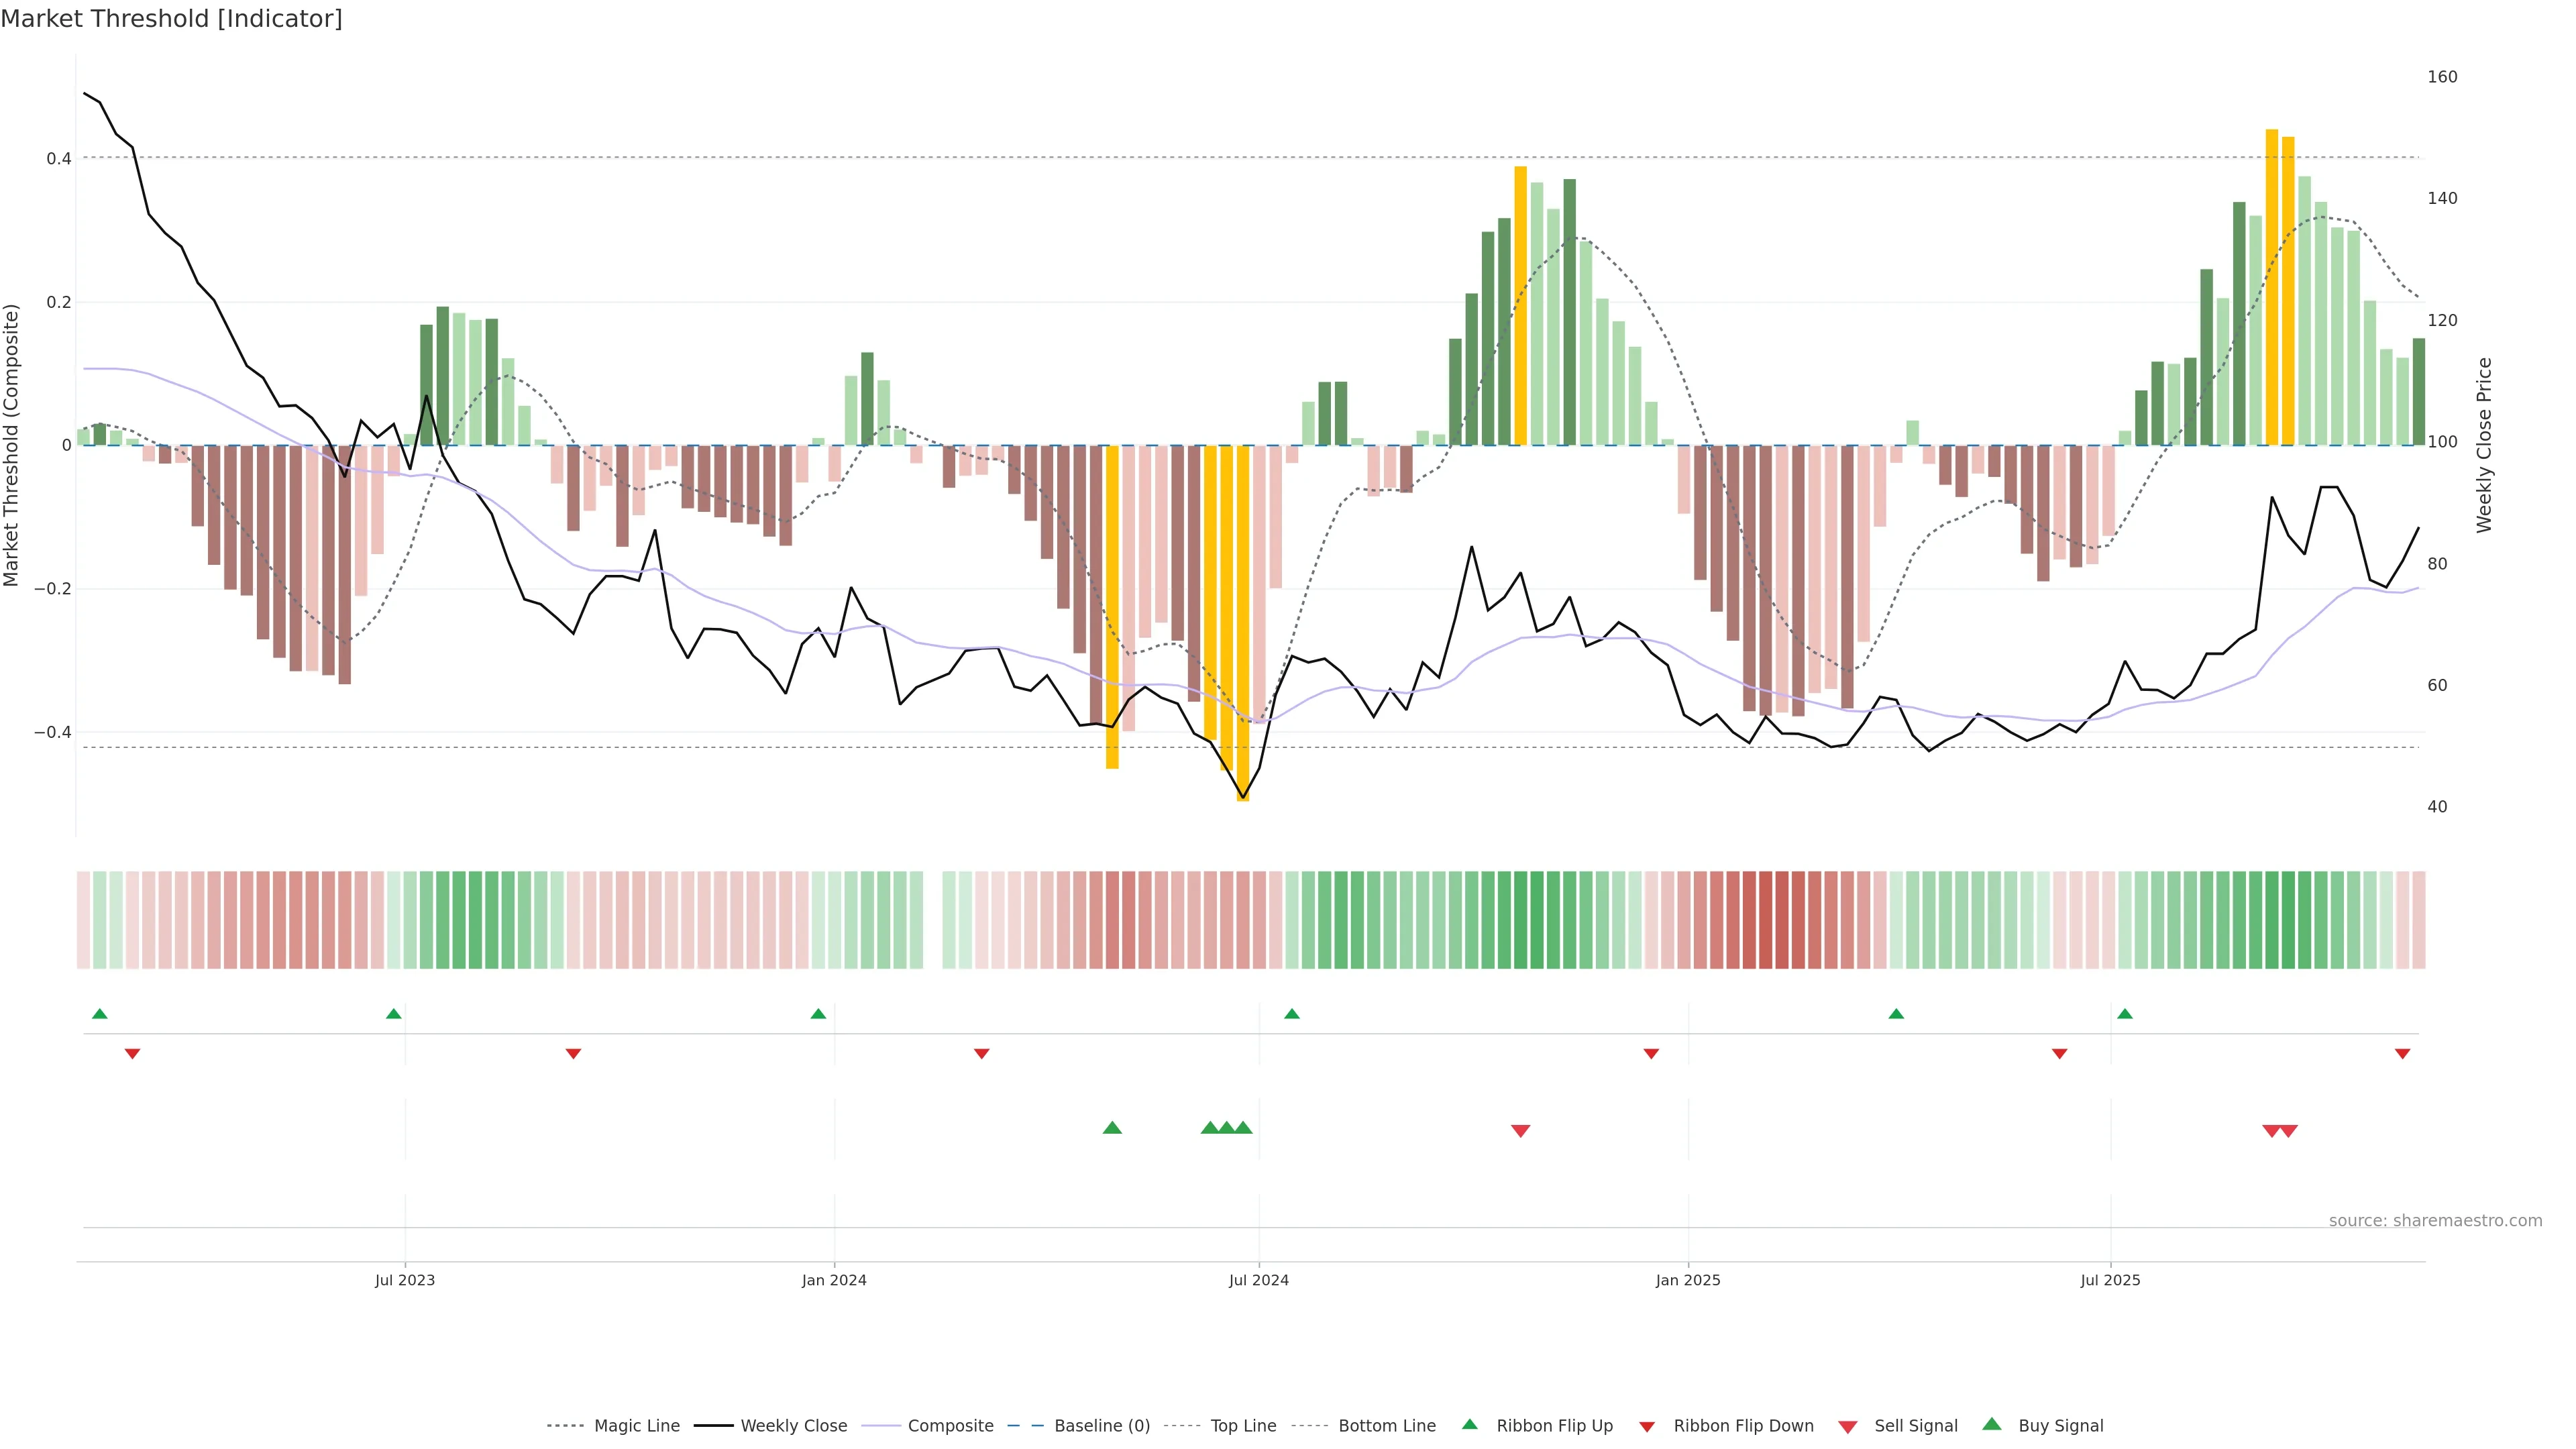Click the Ribbon Flip Up marker just after Jul 2025

[x=2124, y=1014]
